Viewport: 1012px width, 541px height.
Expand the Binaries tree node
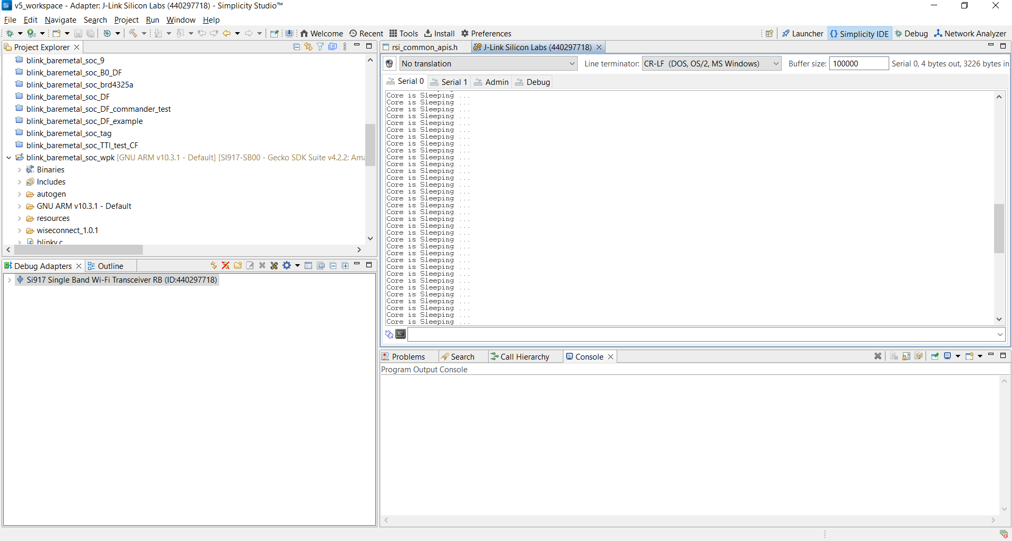20,170
